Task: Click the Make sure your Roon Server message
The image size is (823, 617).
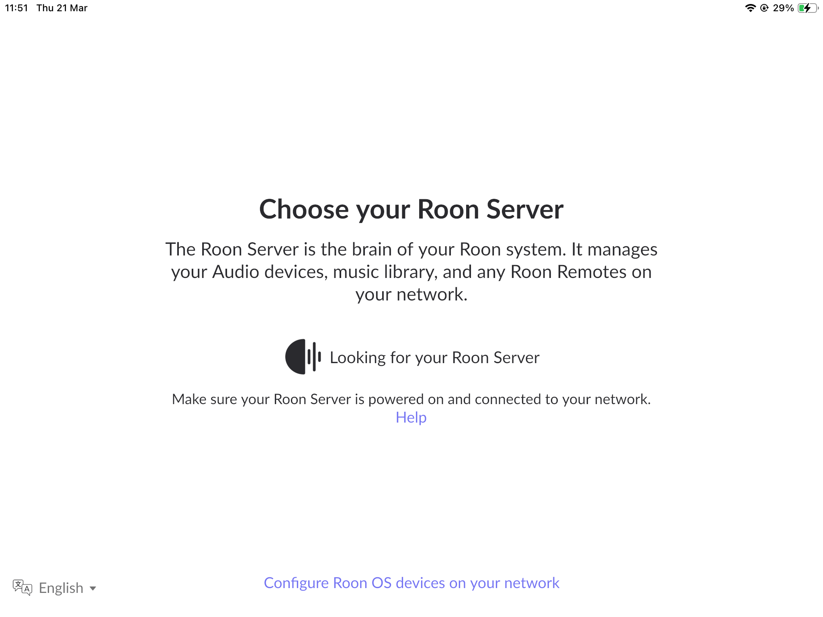Action: [411, 399]
